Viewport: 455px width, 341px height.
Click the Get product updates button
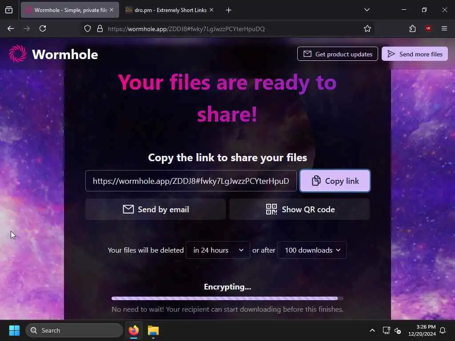click(338, 54)
